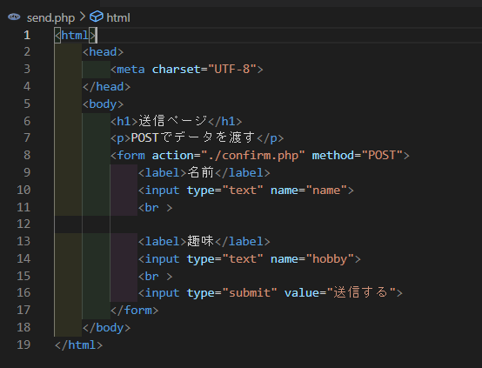Click the h1 heading text 送信ページ
This screenshot has width=482, height=368.
(x=173, y=121)
